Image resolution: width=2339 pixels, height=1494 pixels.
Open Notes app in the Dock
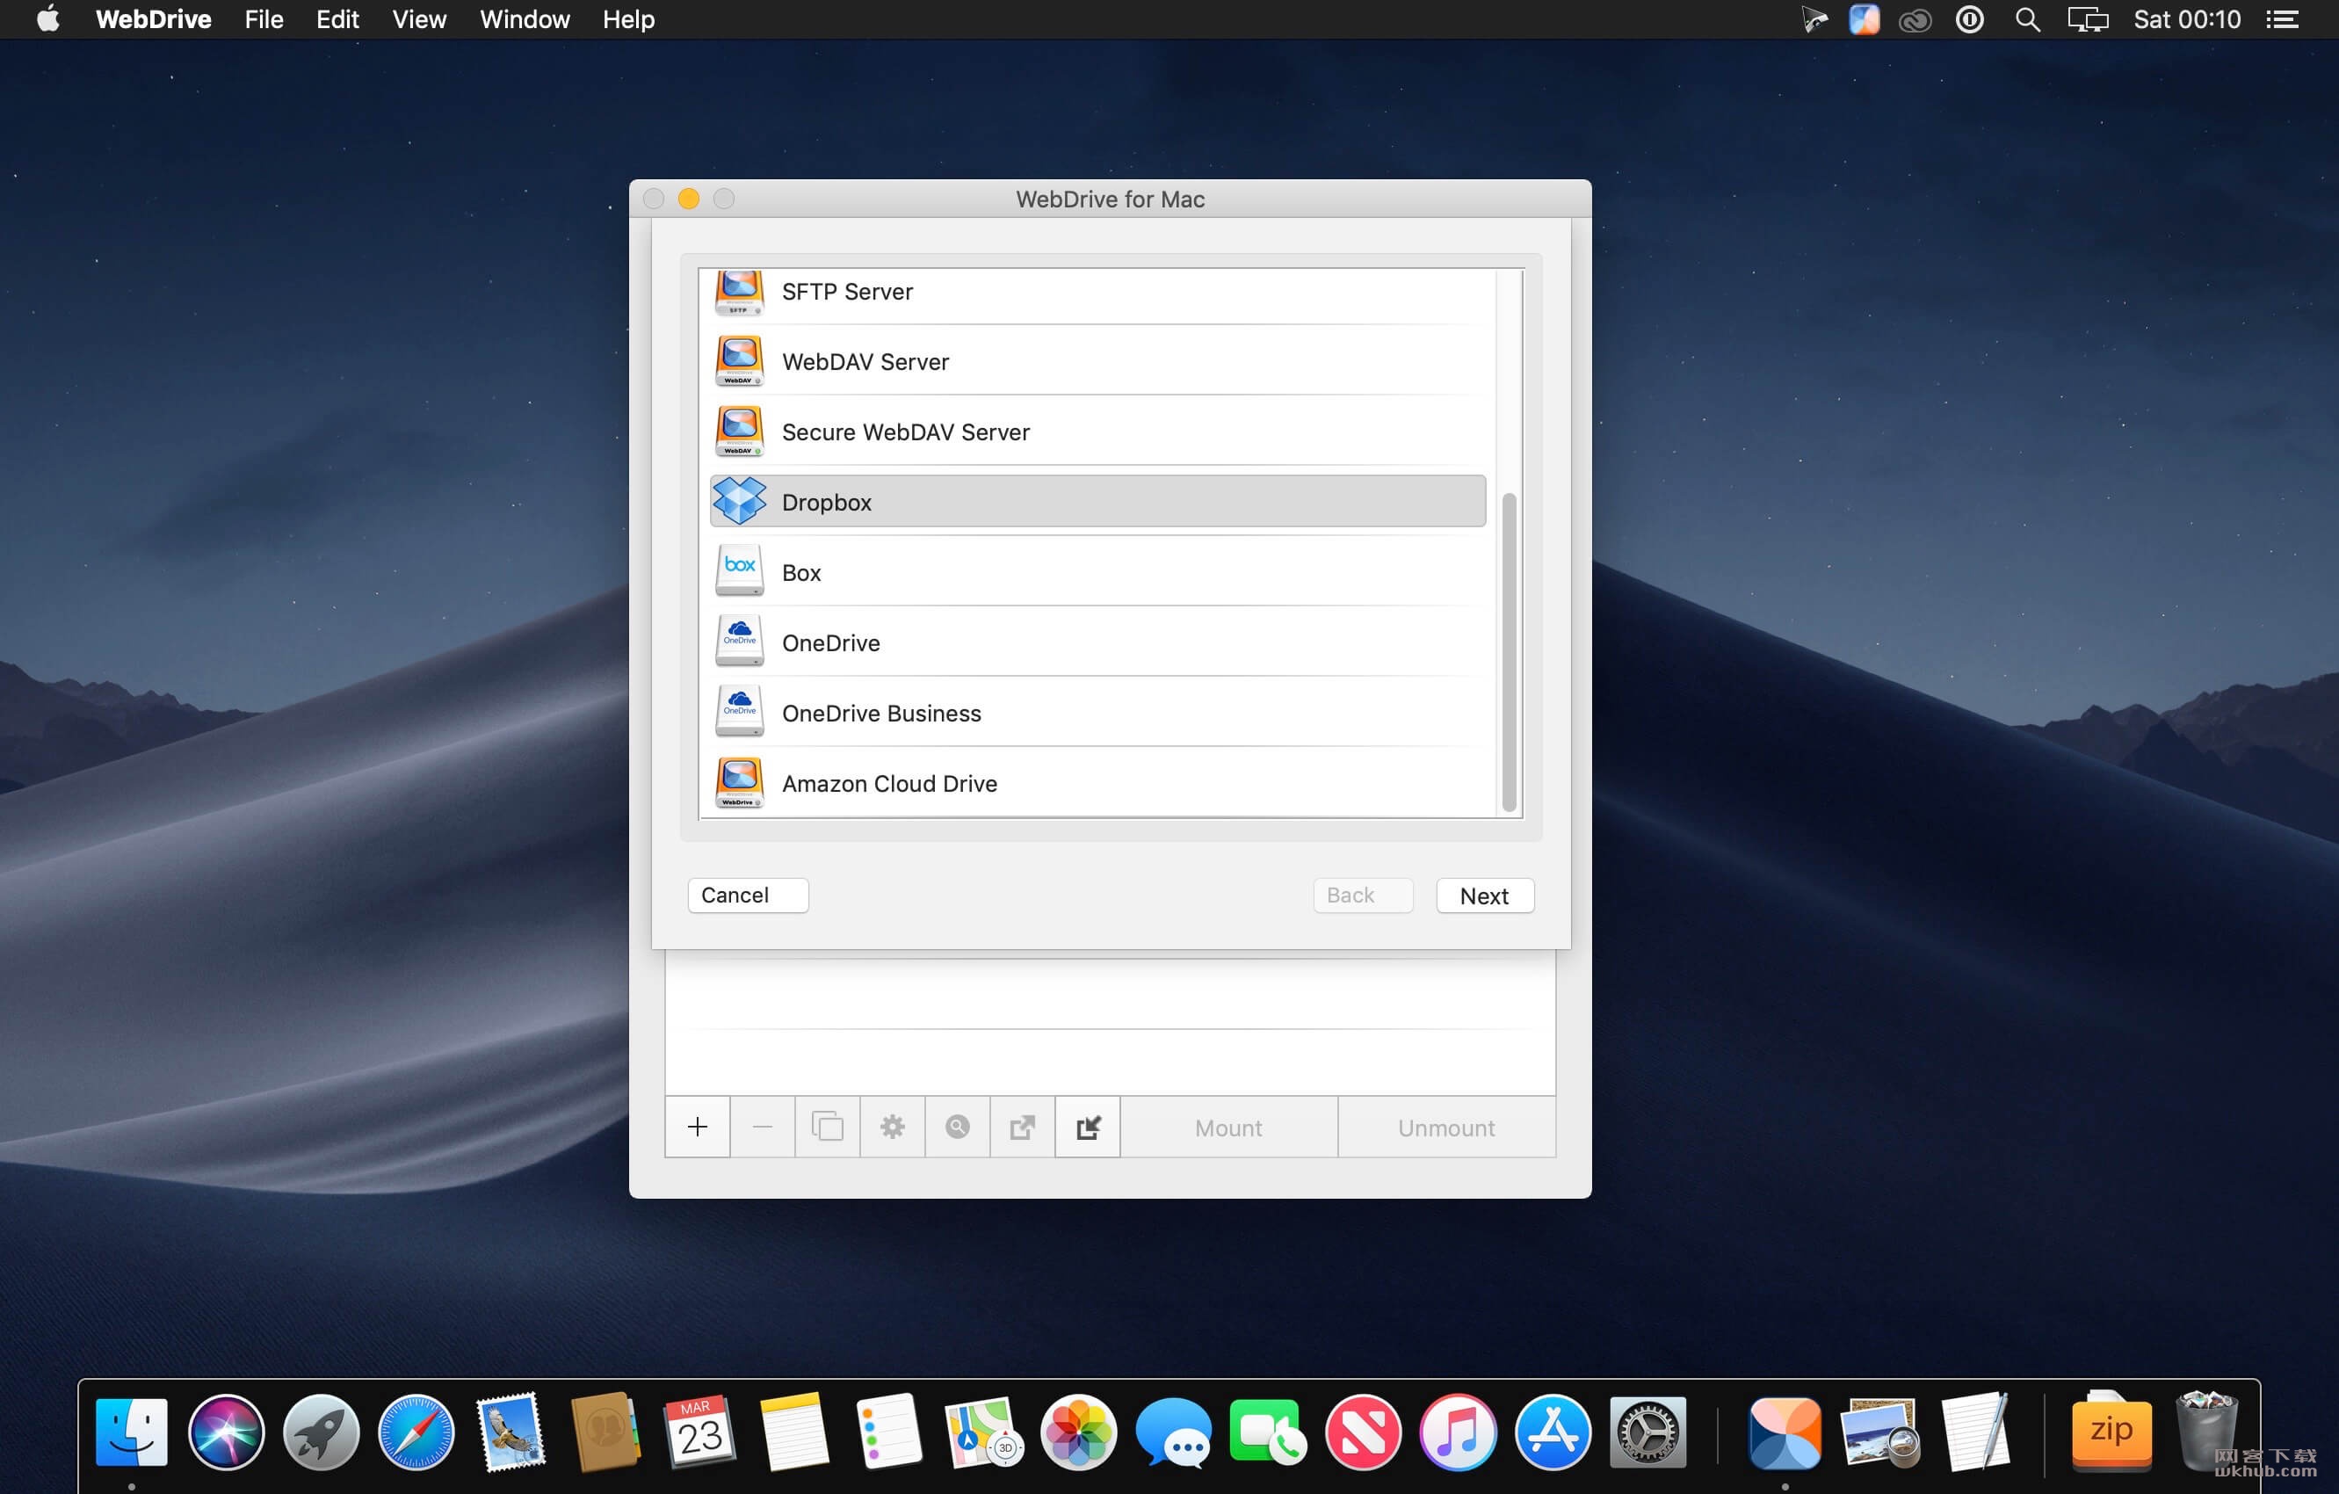click(794, 1432)
